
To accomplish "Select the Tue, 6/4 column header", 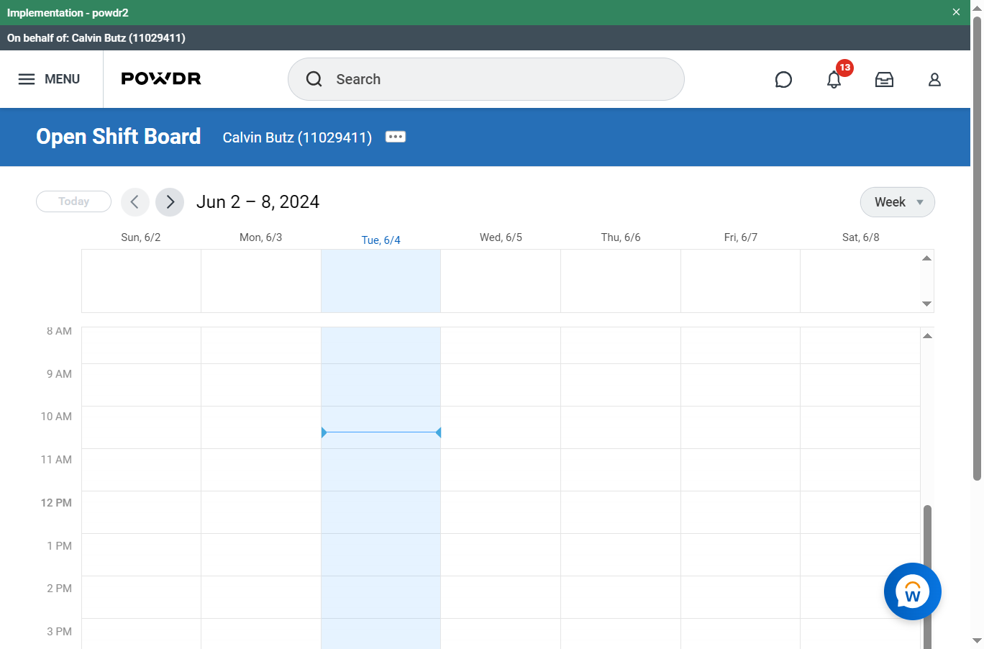I will pyautogui.click(x=381, y=240).
